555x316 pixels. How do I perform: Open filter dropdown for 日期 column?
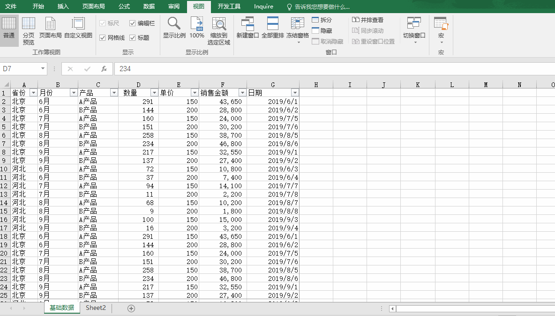(295, 93)
